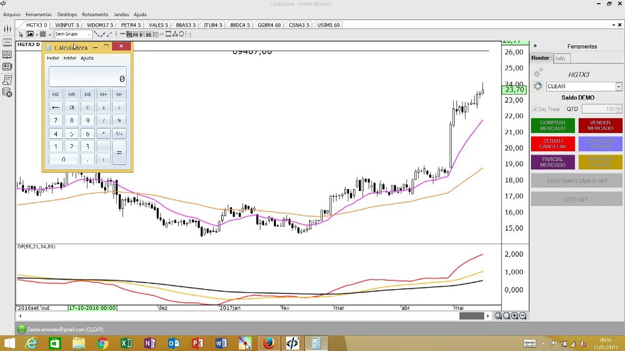
Task: Open the list panel icon in left sidebar
Action: tap(7, 42)
